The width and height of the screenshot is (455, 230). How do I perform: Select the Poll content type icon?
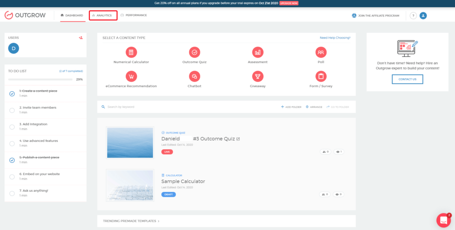[321, 52]
